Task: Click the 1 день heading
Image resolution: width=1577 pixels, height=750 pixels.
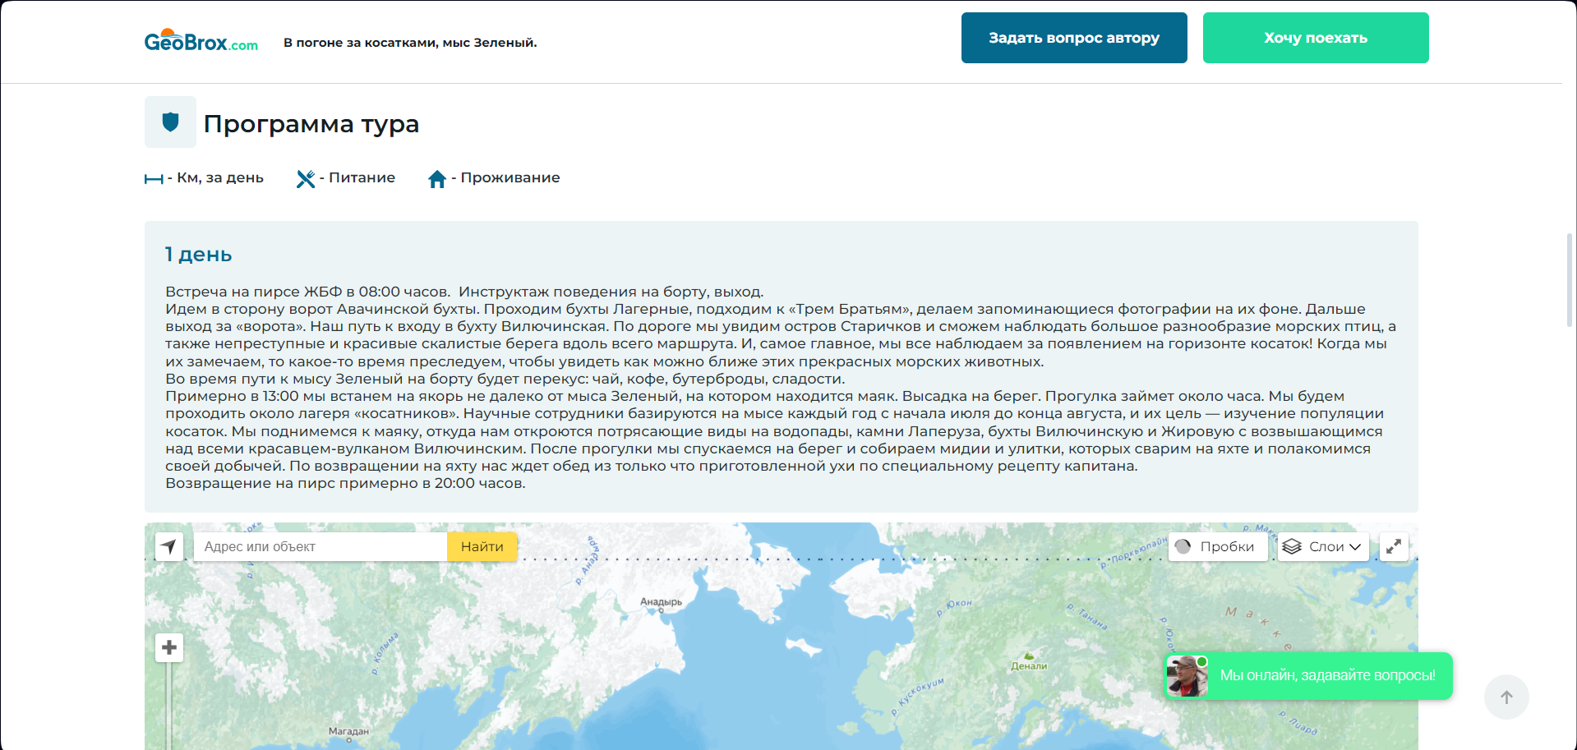Action: pos(199,255)
